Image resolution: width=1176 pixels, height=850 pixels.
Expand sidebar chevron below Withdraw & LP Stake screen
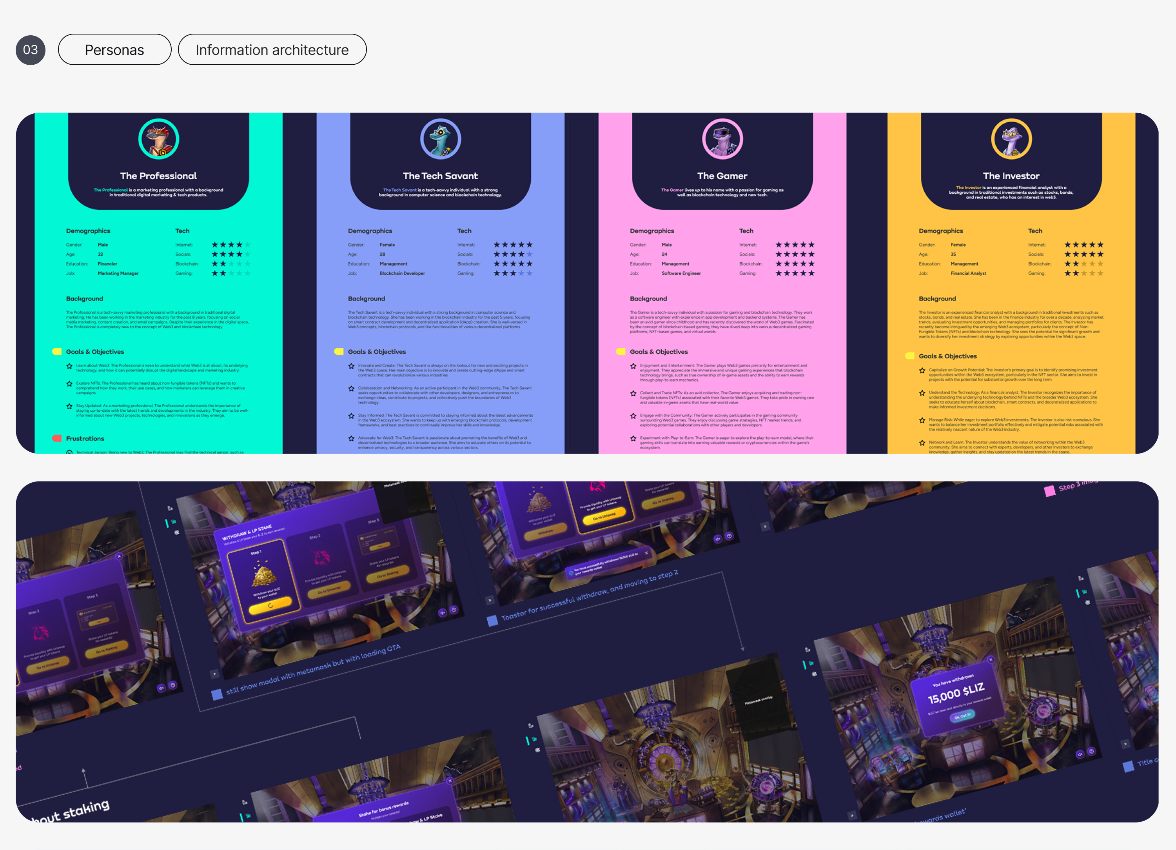pyautogui.click(x=214, y=674)
